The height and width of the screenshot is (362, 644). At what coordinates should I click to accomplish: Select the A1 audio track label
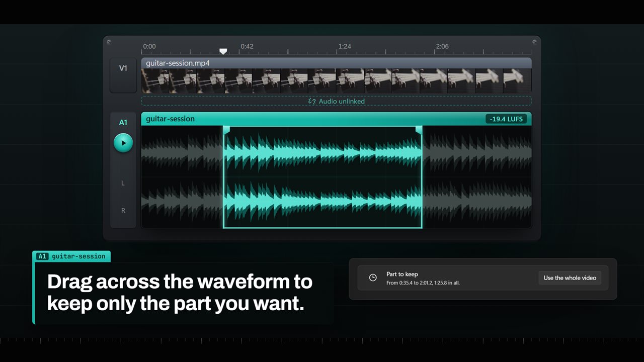[x=123, y=123]
